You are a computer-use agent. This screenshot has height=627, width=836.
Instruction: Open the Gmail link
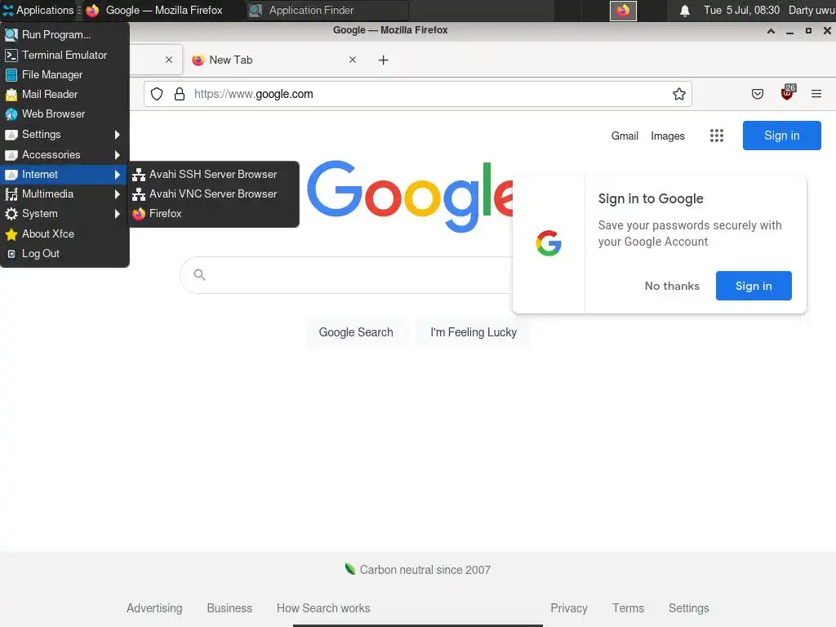[625, 136]
